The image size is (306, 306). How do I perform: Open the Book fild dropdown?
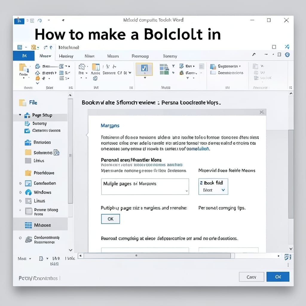pos(213,186)
